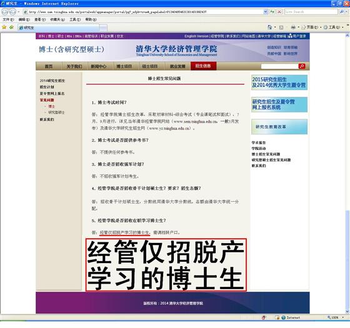
Task: Click 高管培训 in the purple top bar
Action: tap(91, 36)
